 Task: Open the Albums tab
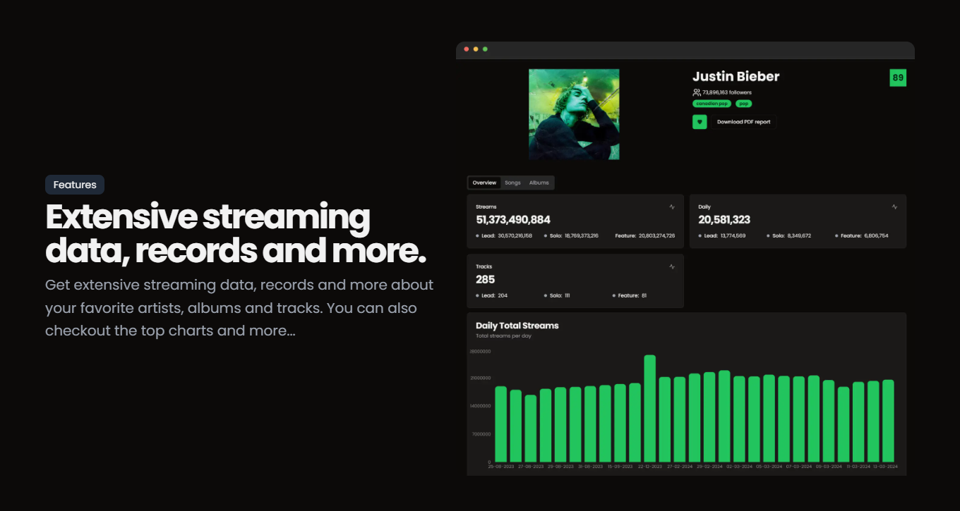[539, 183]
